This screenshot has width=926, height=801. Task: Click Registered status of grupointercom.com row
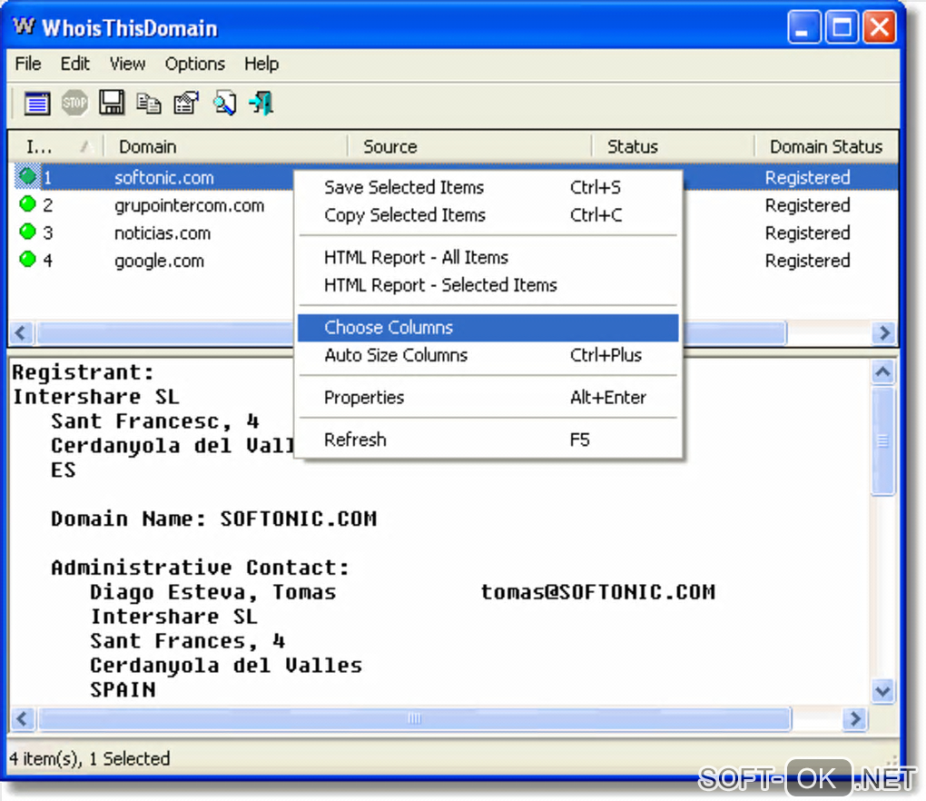[807, 205]
